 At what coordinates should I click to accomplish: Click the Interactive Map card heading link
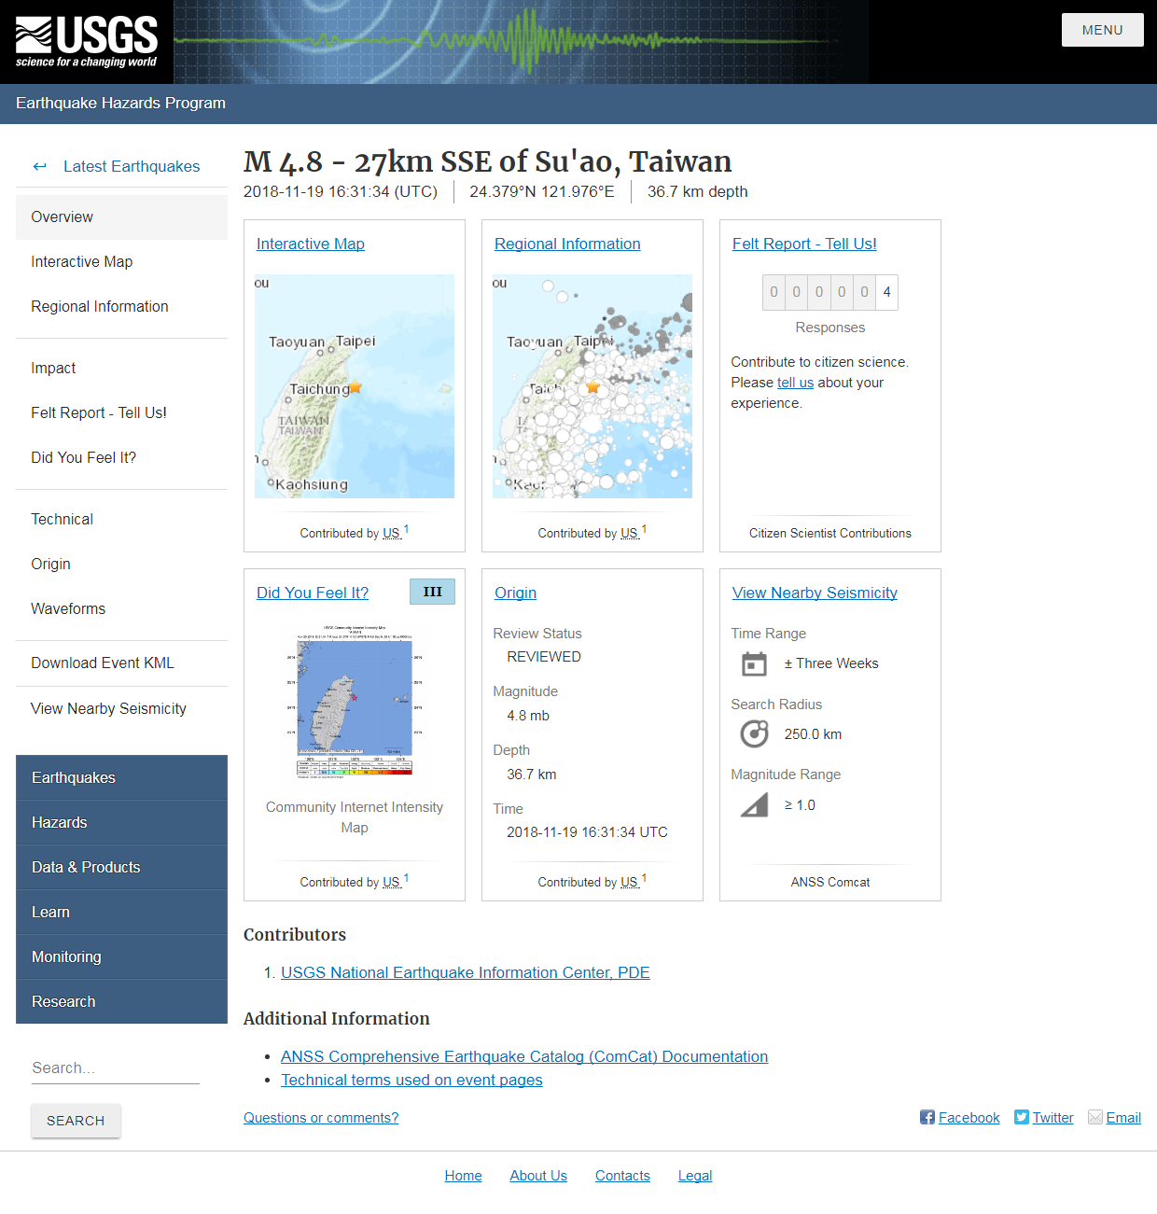pos(311,244)
